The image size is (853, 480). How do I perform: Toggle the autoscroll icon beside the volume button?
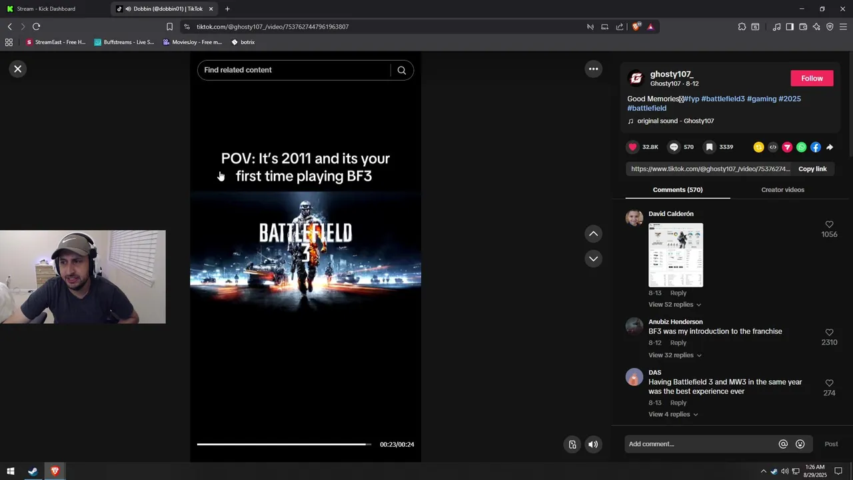[572, 445]
